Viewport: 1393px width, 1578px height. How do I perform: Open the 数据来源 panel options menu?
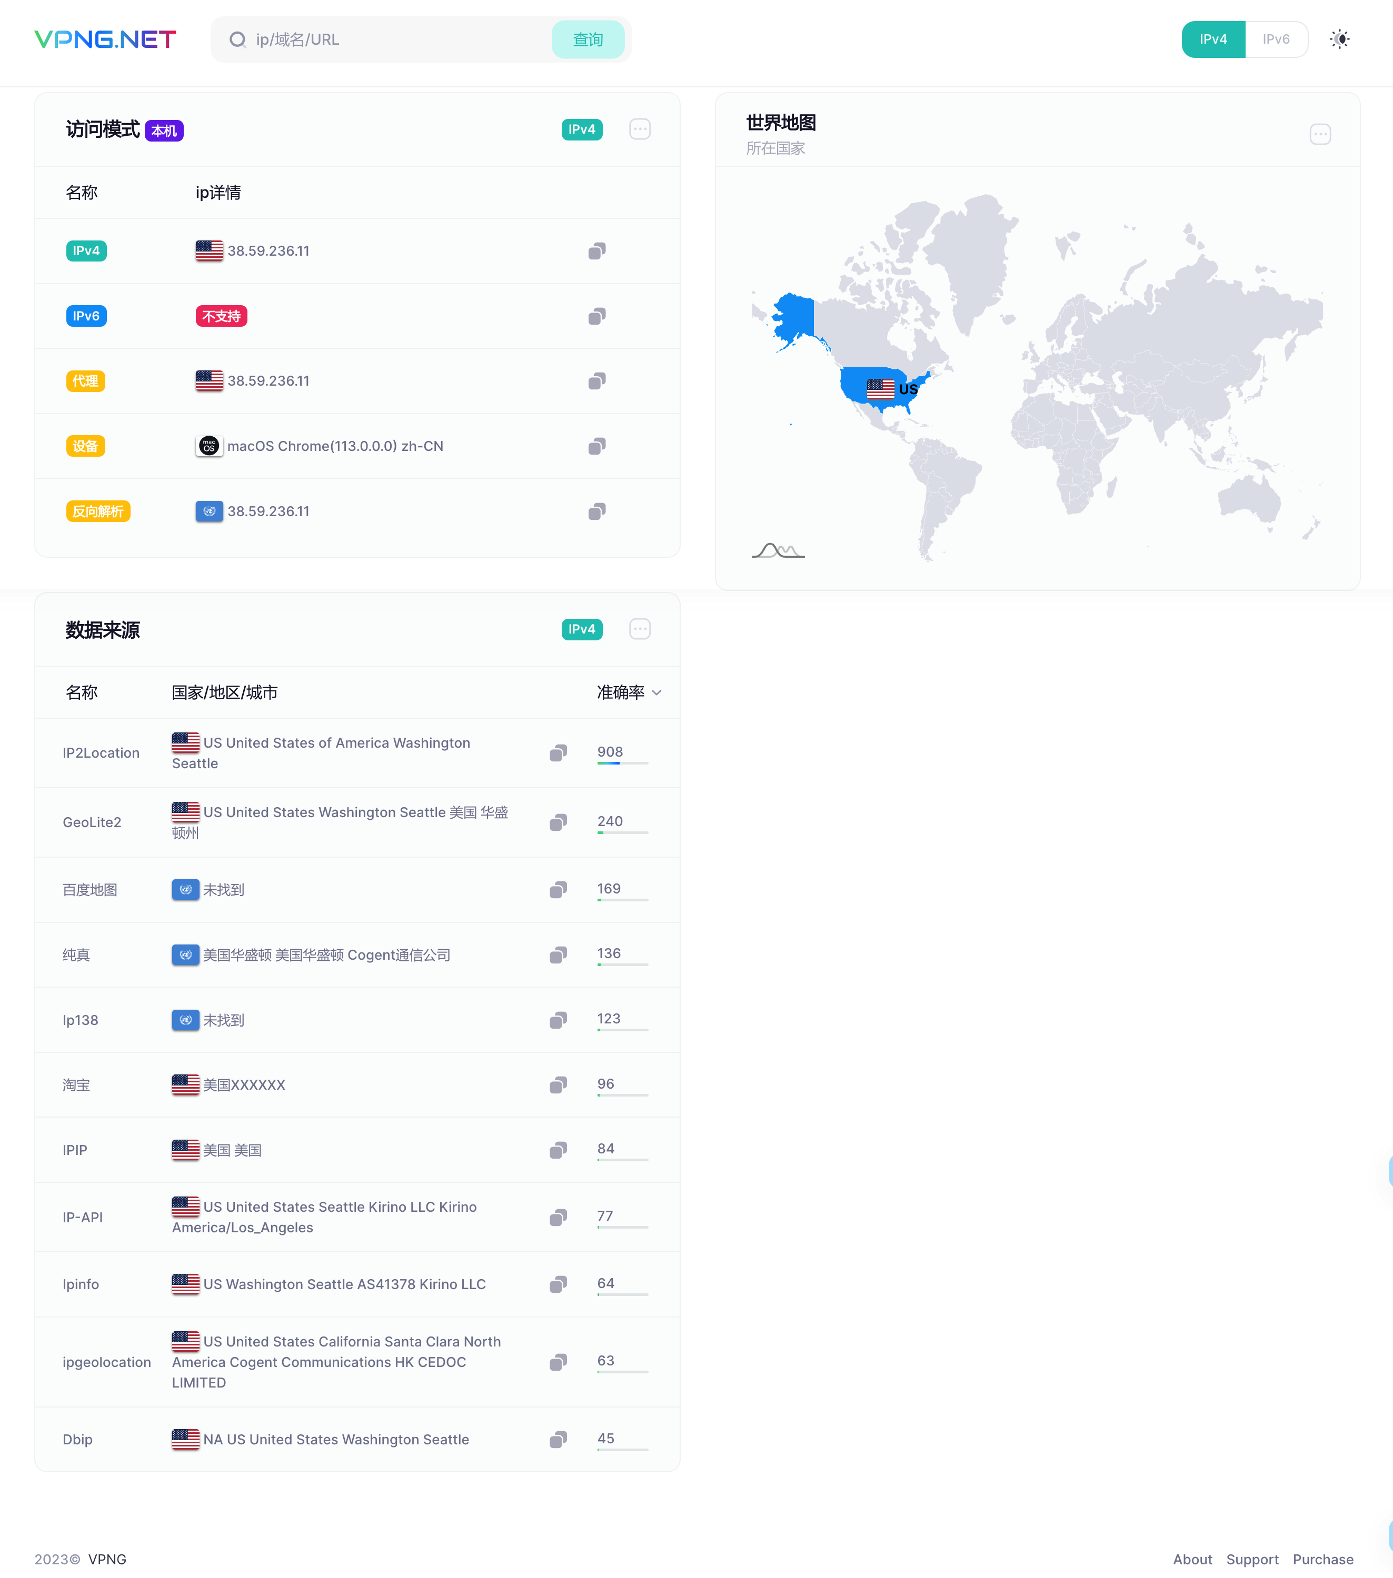(640, 629)
